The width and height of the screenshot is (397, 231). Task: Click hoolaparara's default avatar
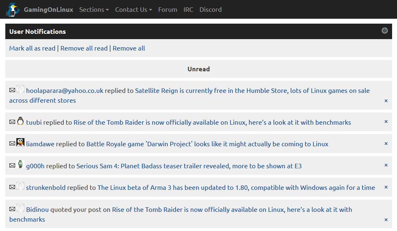(20, 90)
